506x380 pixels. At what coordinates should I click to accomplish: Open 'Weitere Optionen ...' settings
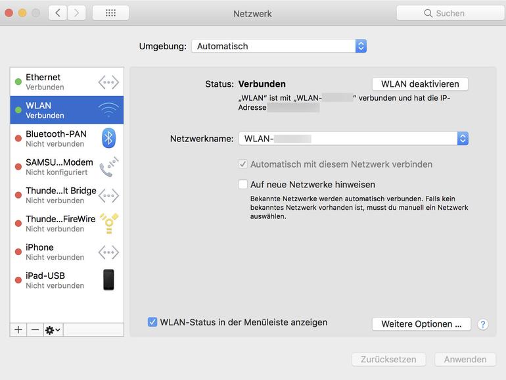tap(421, 324)
